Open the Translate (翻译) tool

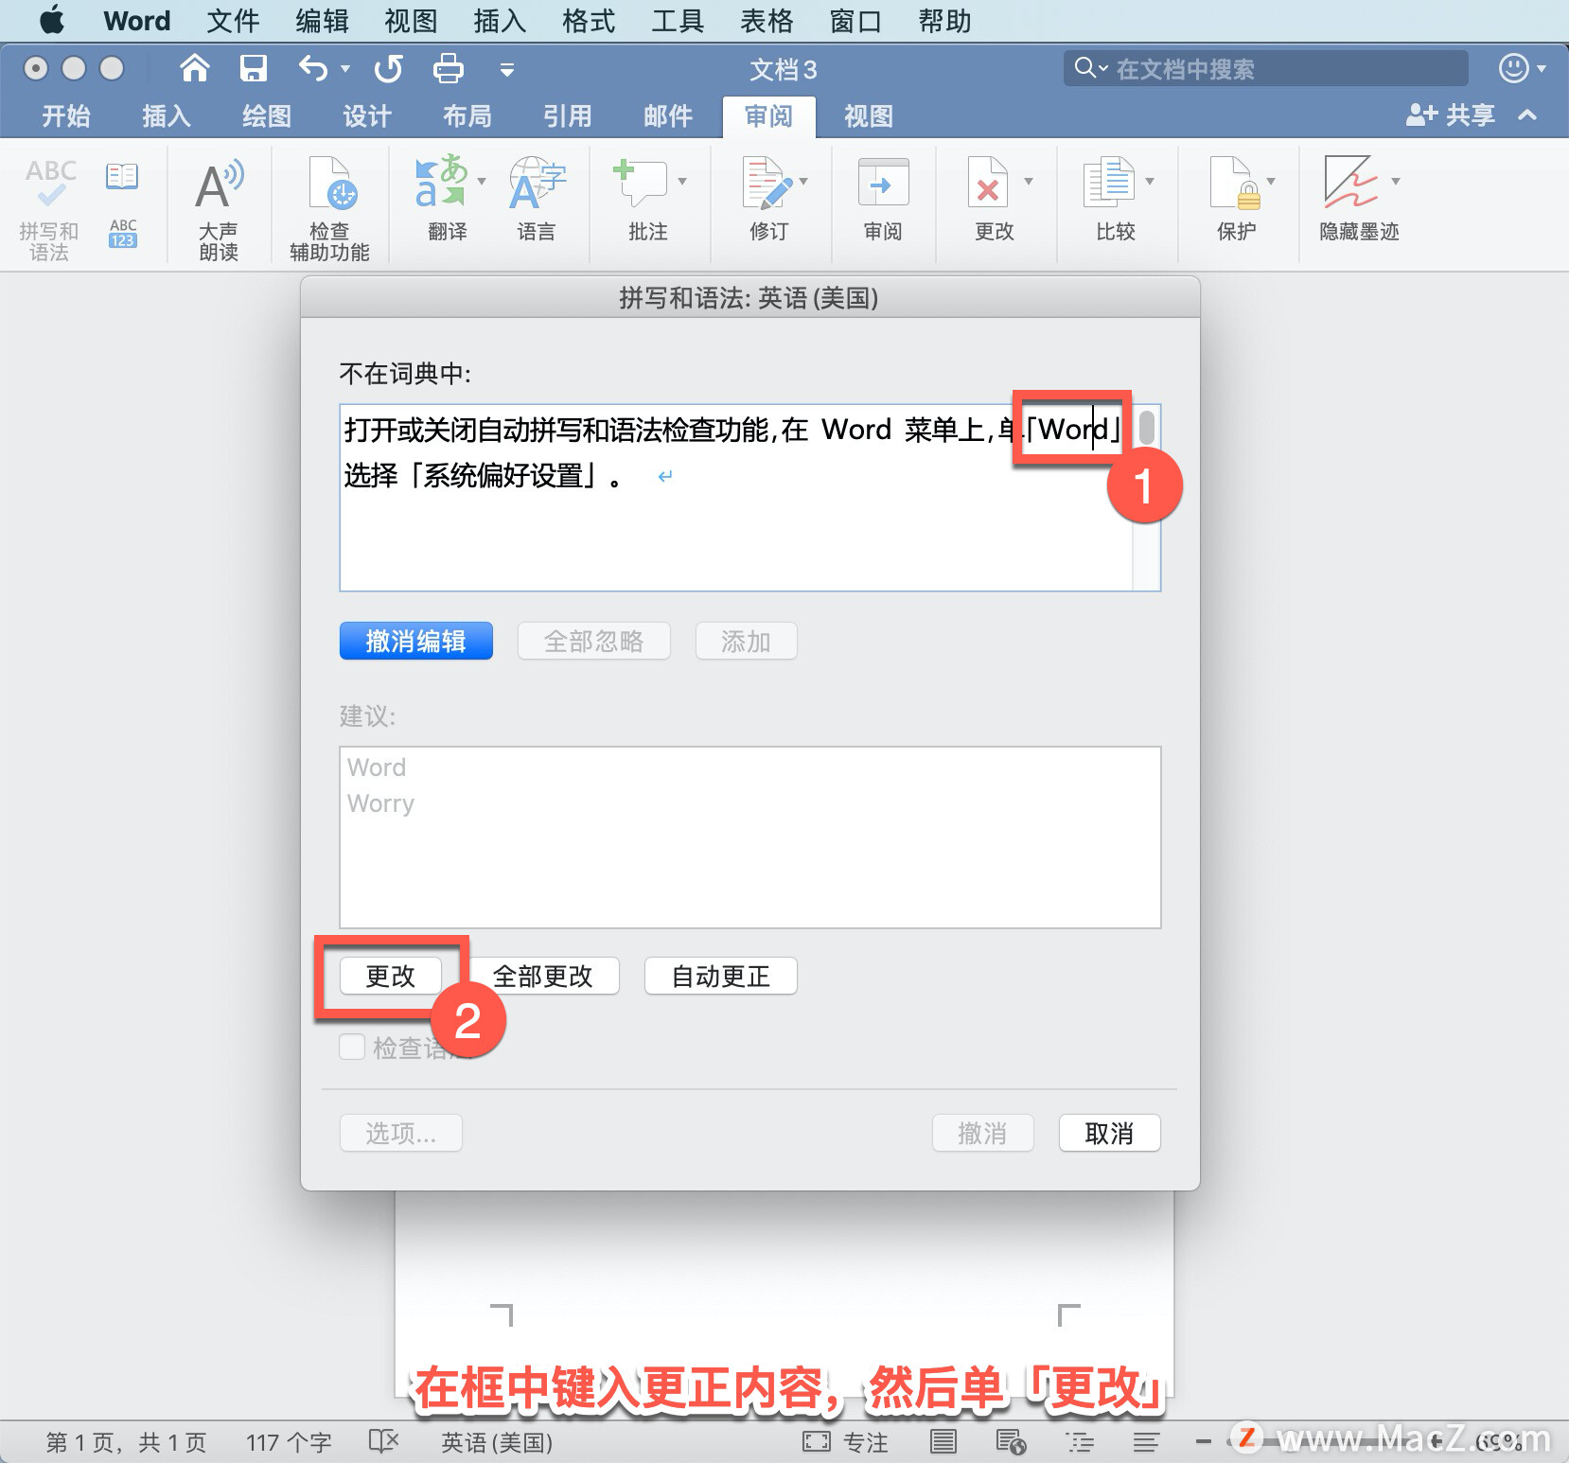441,199
